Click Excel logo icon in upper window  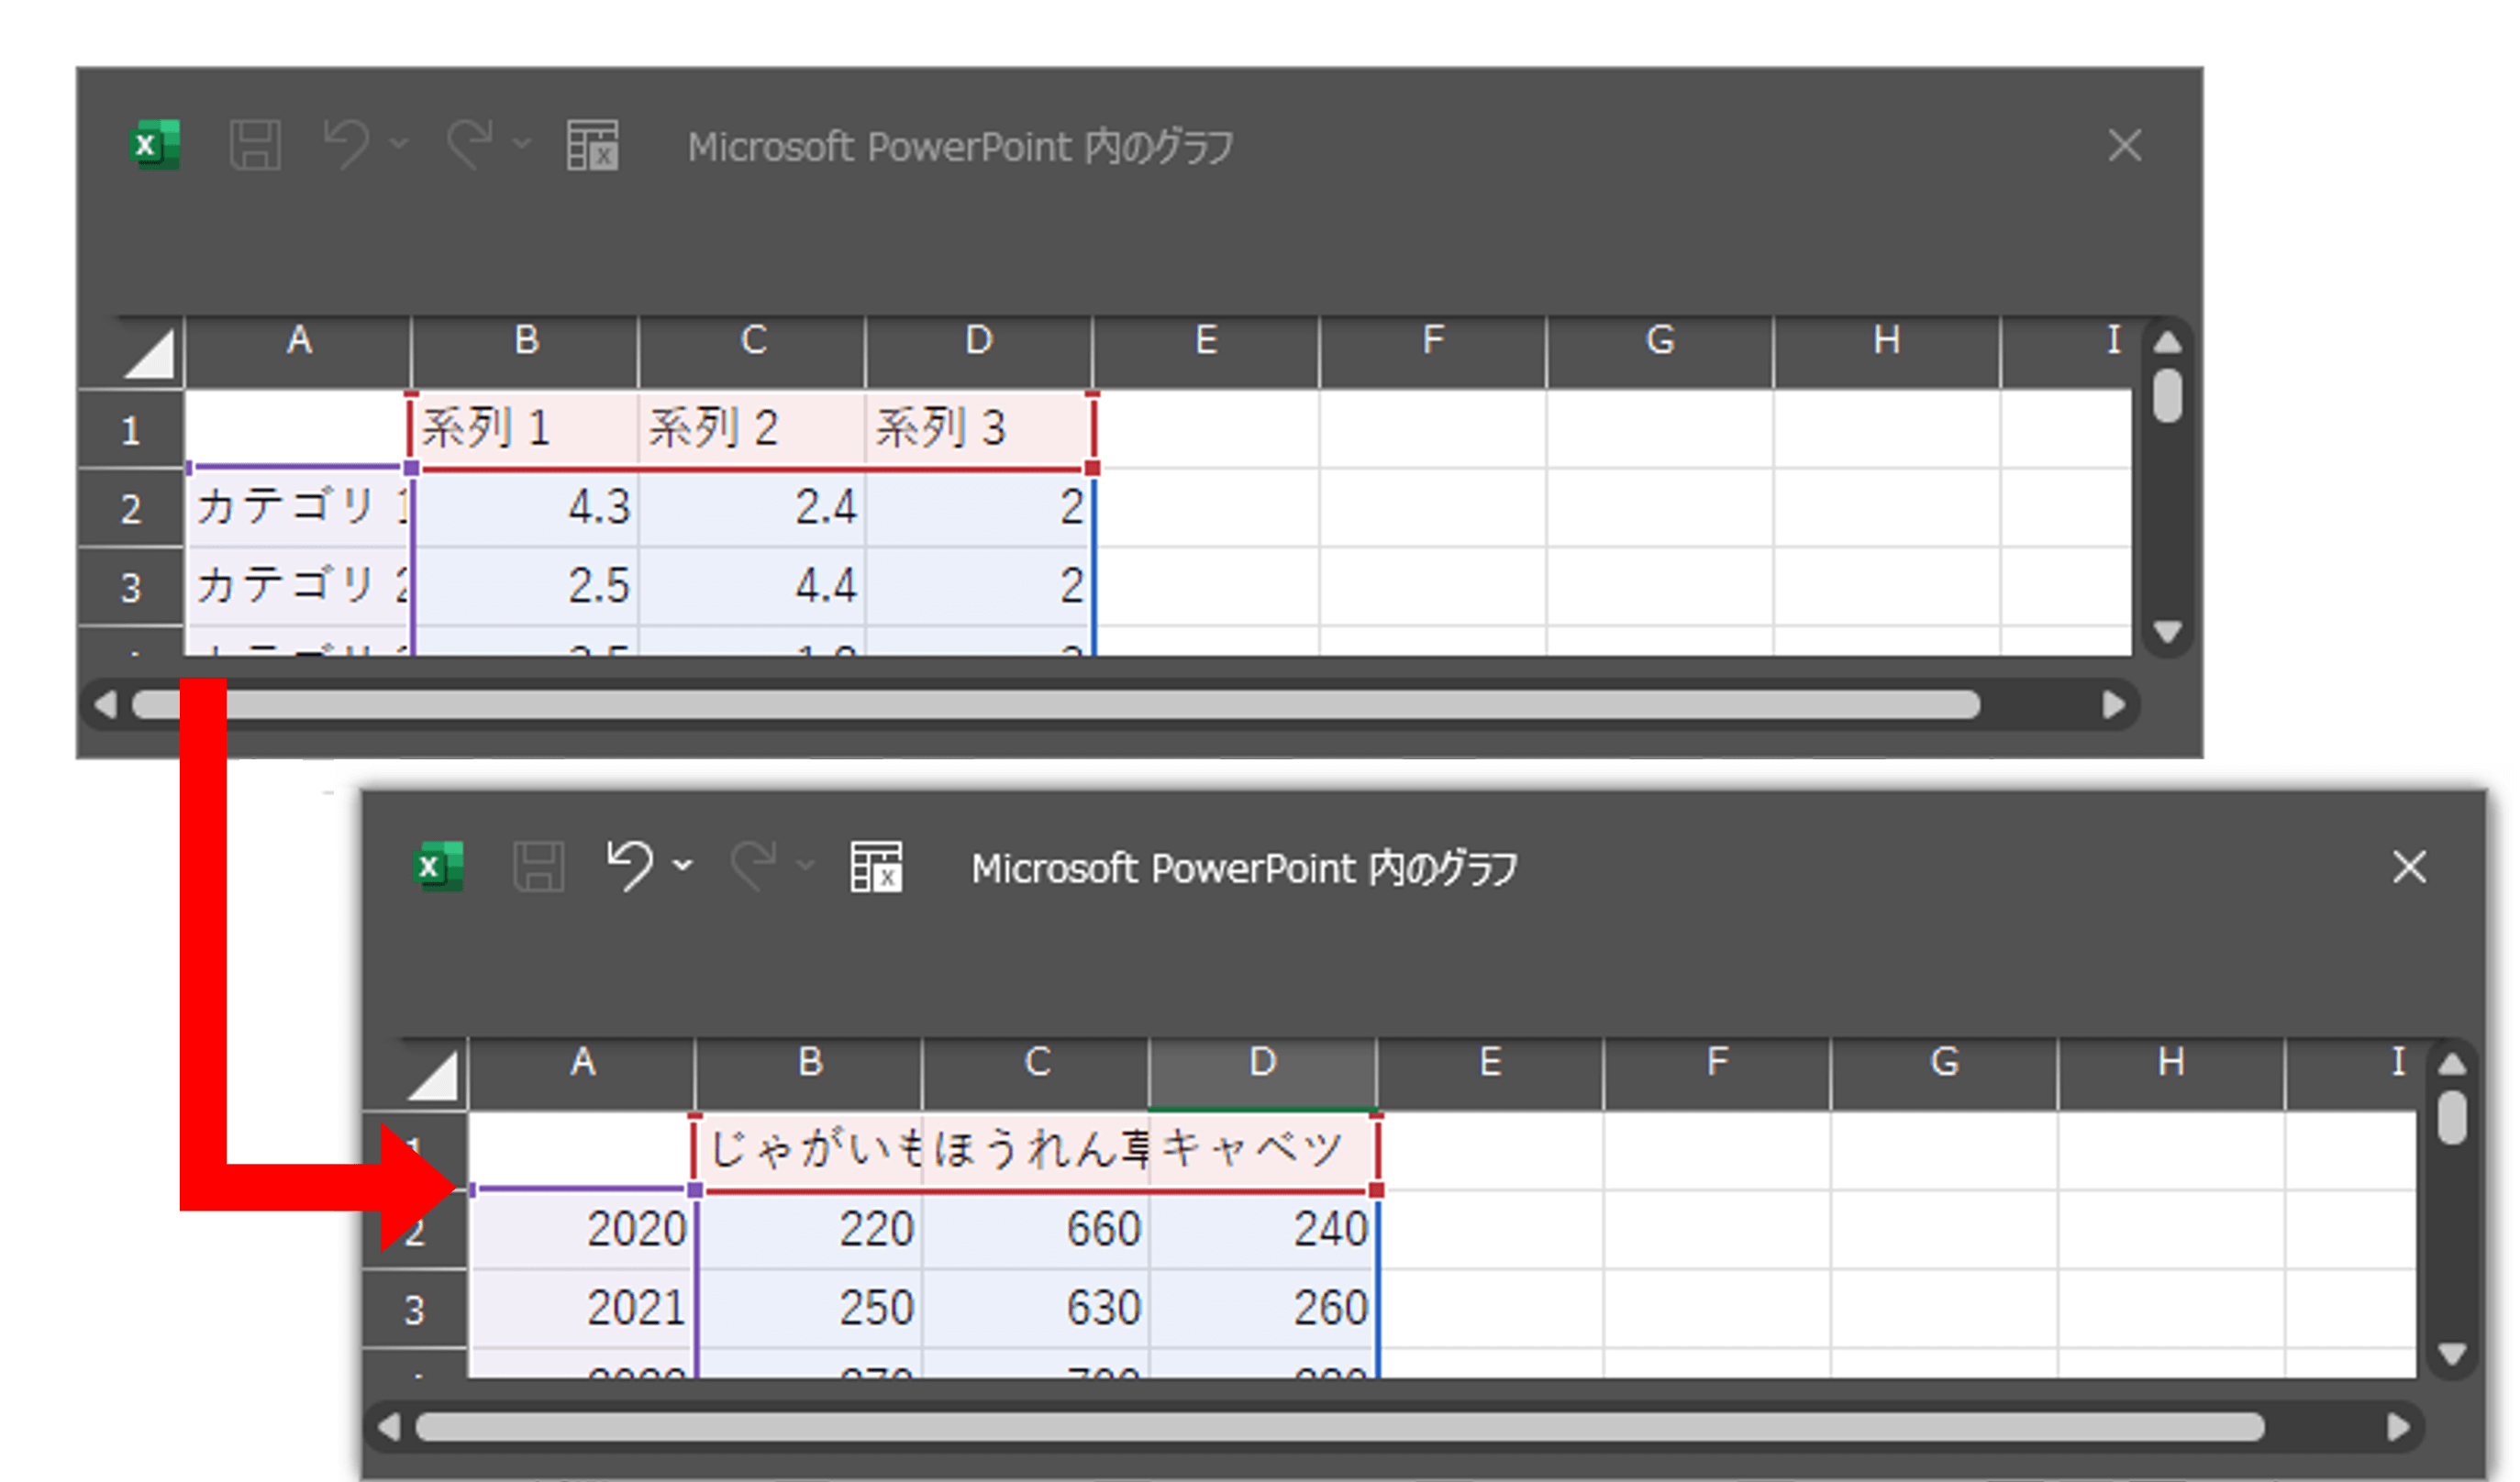pyautogui.click(x=155, y=146)
